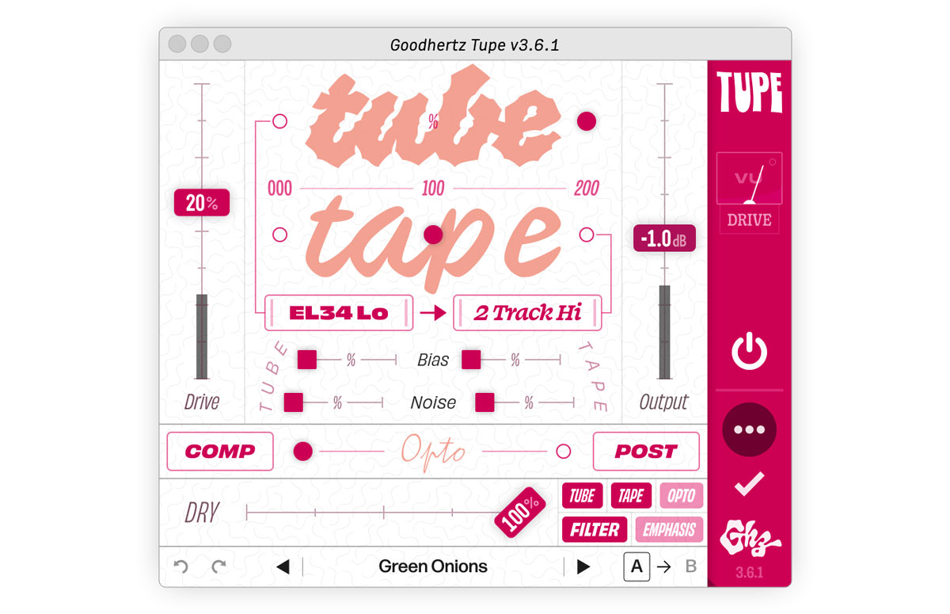Image resolution: width=950 pixels, height=614 pixels.
Task: Toggle the FILTER button
Action: (595, 529)
